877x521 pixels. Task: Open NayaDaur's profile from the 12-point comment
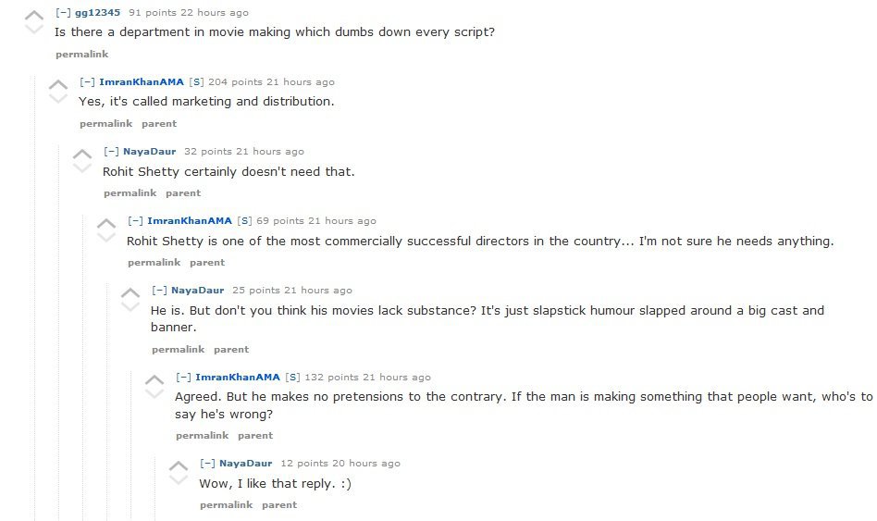245,463
